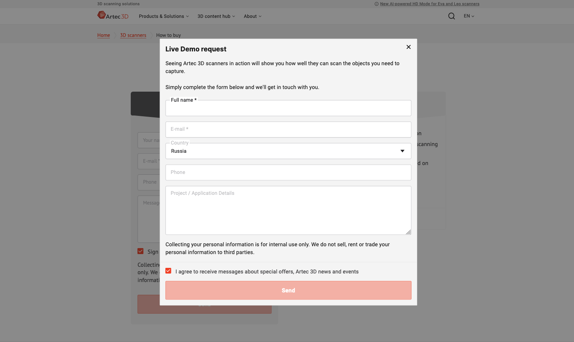574x342 pixels.
Task: Open the Country dropdown showing Russia
Action: pyautogui.click(x=288, y=151)
